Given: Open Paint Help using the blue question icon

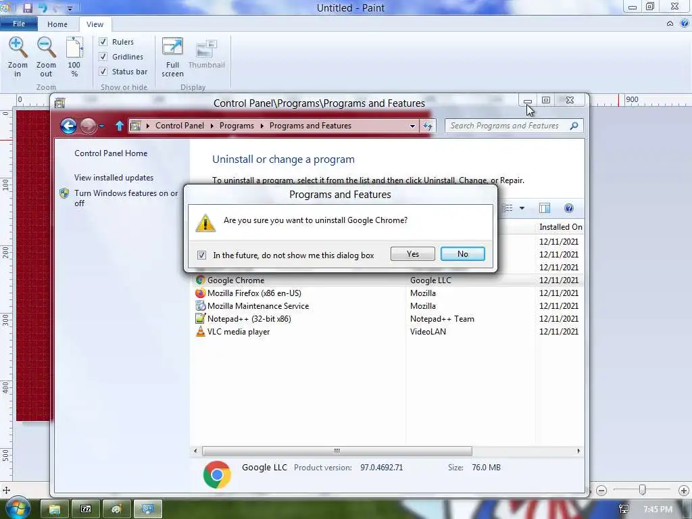Looking at the screenshot, I should point(685,24).
